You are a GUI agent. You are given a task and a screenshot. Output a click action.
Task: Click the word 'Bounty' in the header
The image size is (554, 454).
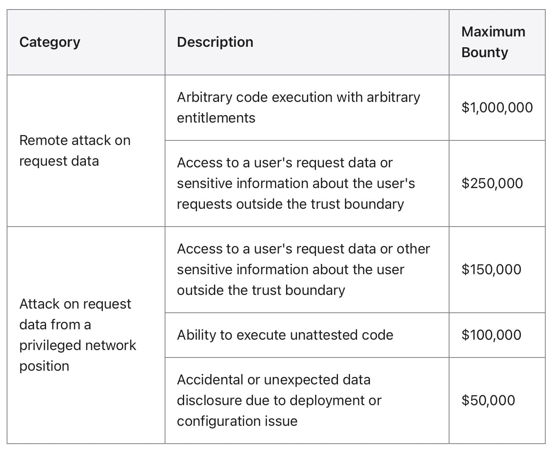tap(484, 53)
